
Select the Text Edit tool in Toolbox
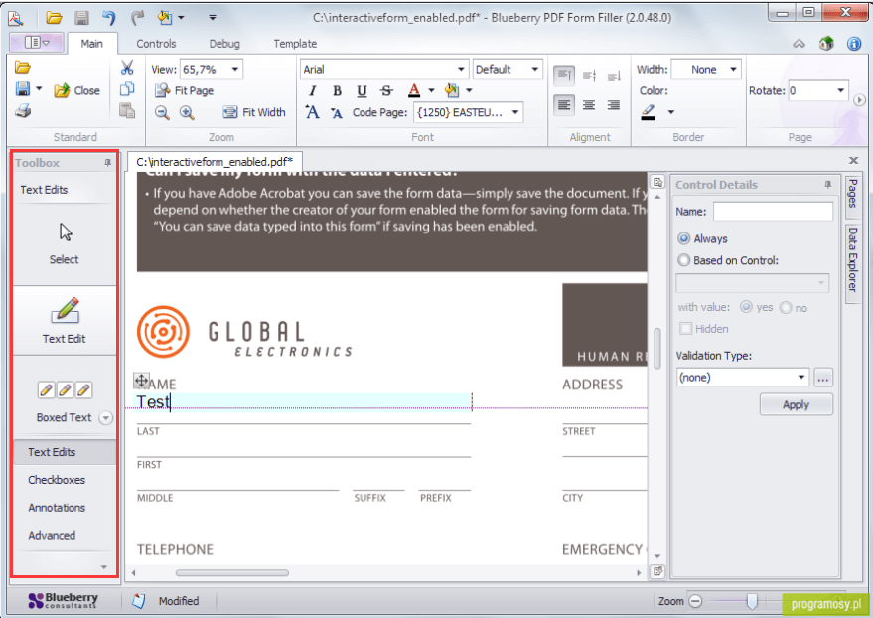[x=64, y=320]
